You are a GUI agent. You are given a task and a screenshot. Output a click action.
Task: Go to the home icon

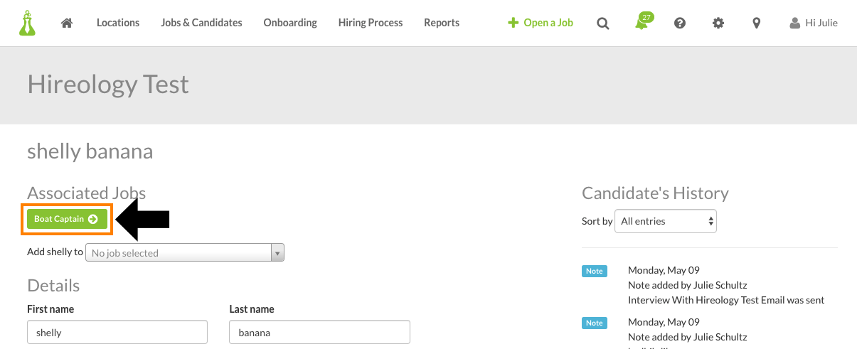pos(67,23)
